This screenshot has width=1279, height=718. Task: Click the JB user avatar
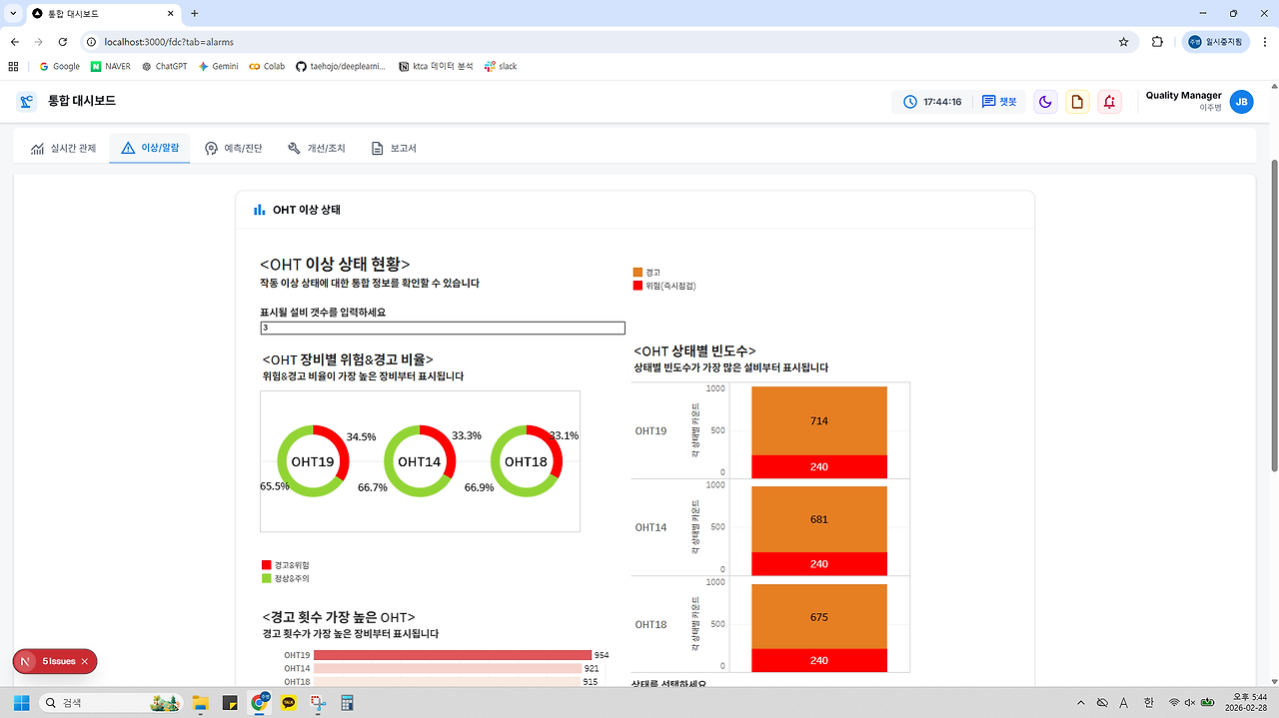point(1241,102)
